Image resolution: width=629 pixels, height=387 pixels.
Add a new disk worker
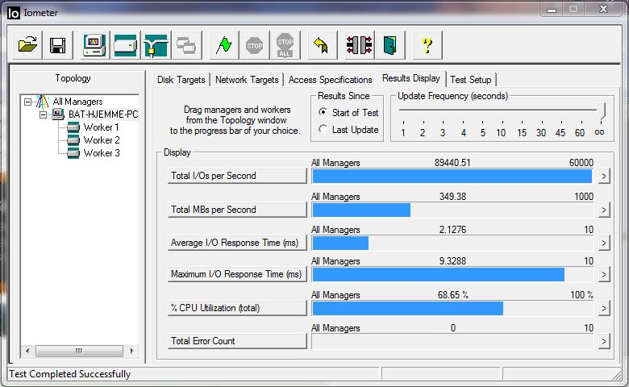(x=125, y=45)
